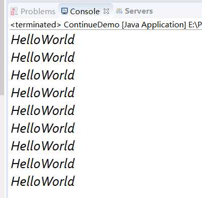This screenshot has height=198, width=202.
Task: Click the seventh HelloWorld output line
Action: pos(43,146)
